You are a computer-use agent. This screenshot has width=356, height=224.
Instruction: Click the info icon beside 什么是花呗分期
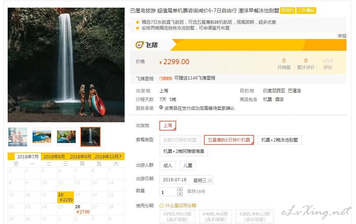(x=162, y=206)
